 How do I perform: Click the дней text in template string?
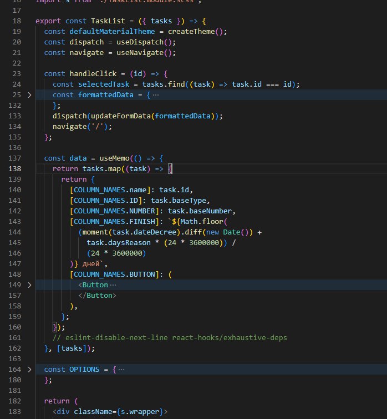pos(91,264)
